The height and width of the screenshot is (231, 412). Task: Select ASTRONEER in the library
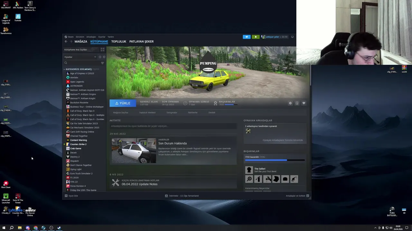76,86
